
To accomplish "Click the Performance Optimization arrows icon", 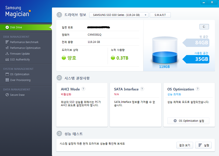I will click(7, 48).
